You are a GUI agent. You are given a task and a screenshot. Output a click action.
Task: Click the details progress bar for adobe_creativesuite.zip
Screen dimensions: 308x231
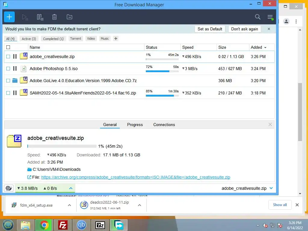point(62,146)
